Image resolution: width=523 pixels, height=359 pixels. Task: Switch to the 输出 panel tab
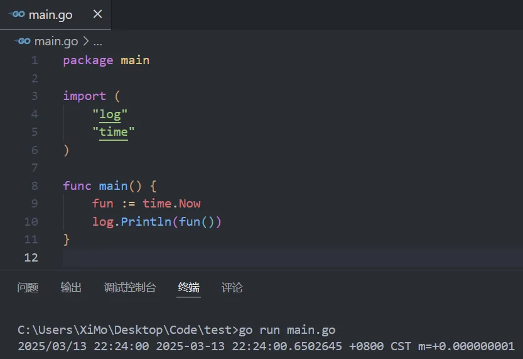71,288
